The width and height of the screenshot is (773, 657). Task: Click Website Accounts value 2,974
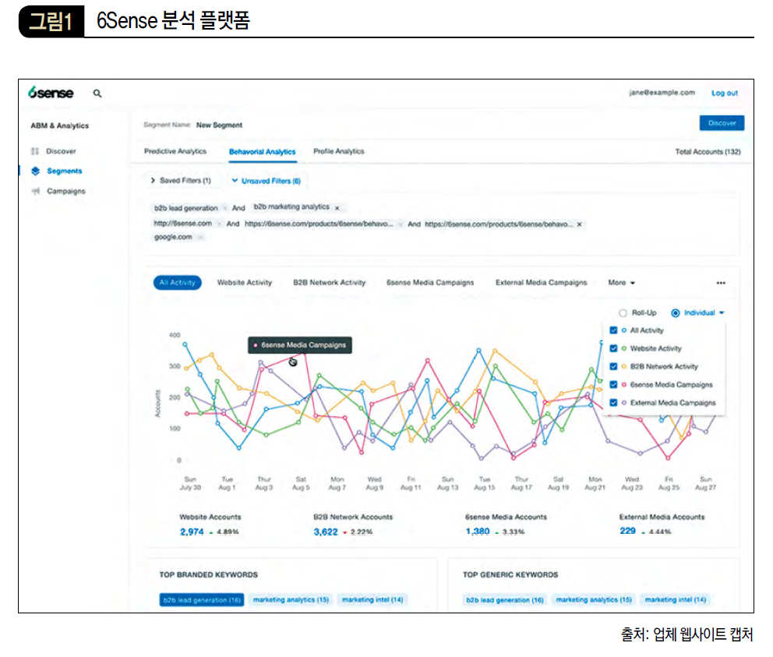click(192, 532)
